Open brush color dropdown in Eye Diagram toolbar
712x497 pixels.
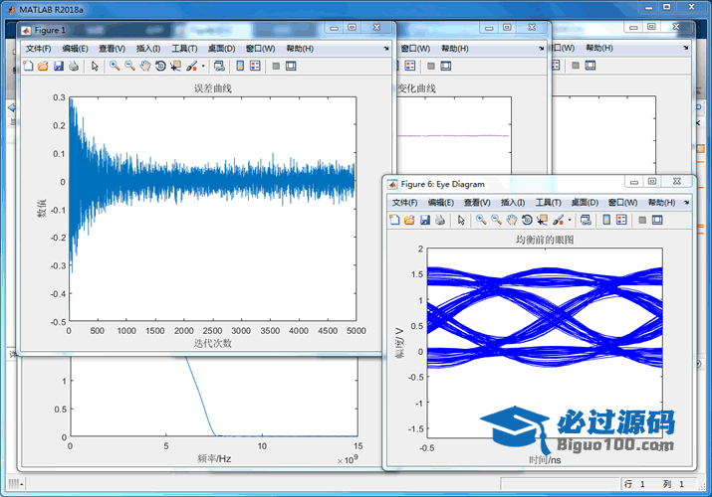click(x=570, y=220)
